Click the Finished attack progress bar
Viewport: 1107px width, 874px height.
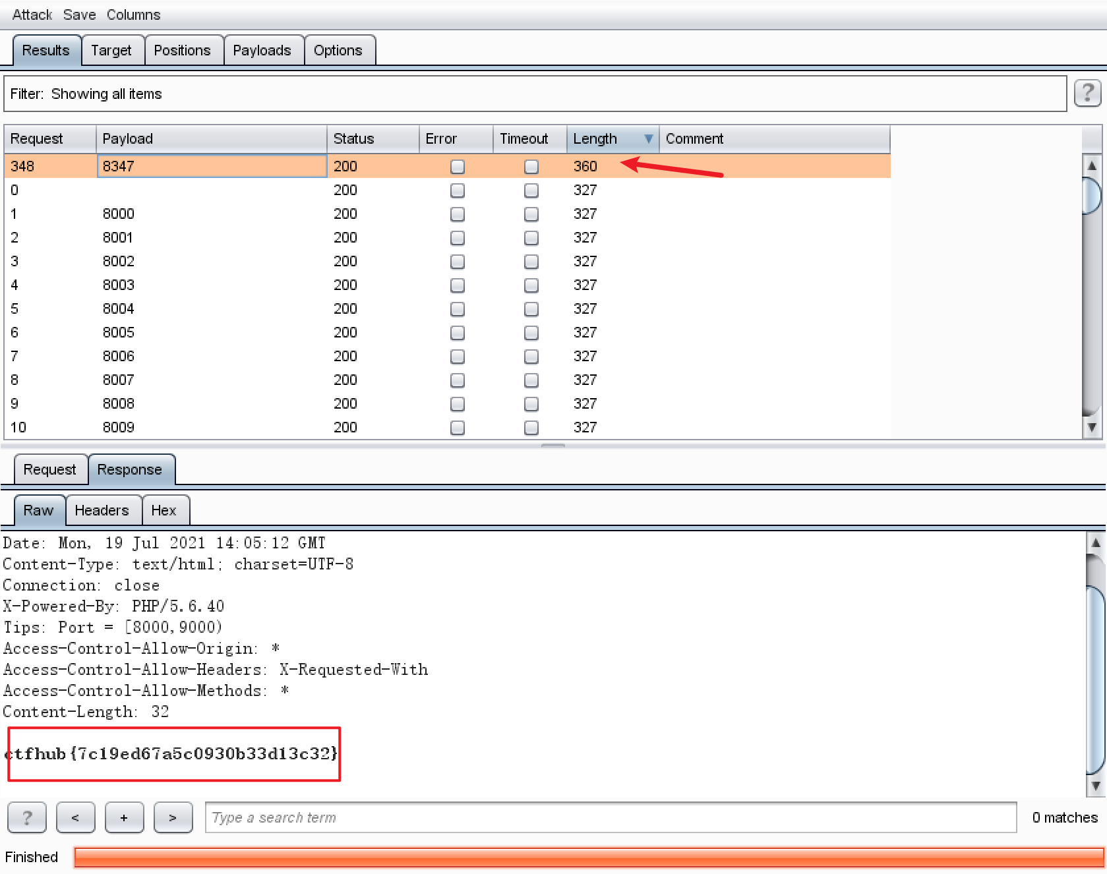589,857
